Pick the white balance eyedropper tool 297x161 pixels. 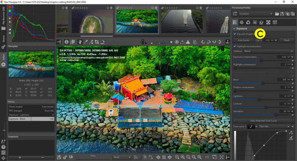(x=85, y=42)
